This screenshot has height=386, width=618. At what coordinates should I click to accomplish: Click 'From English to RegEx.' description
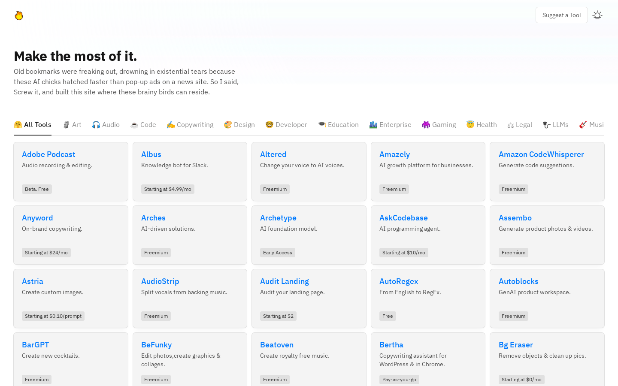coord(410,293)
